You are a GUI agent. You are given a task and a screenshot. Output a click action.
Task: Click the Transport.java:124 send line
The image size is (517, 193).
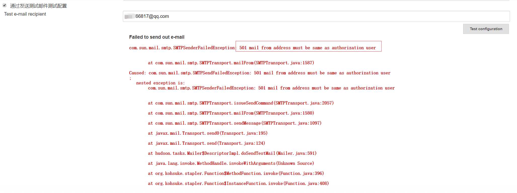(206, 143)
